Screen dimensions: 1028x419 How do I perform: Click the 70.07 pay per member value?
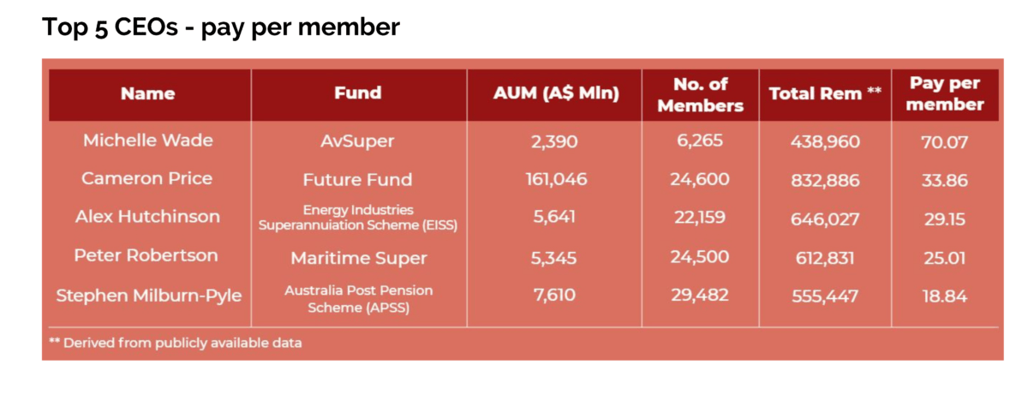click(945, 142)
